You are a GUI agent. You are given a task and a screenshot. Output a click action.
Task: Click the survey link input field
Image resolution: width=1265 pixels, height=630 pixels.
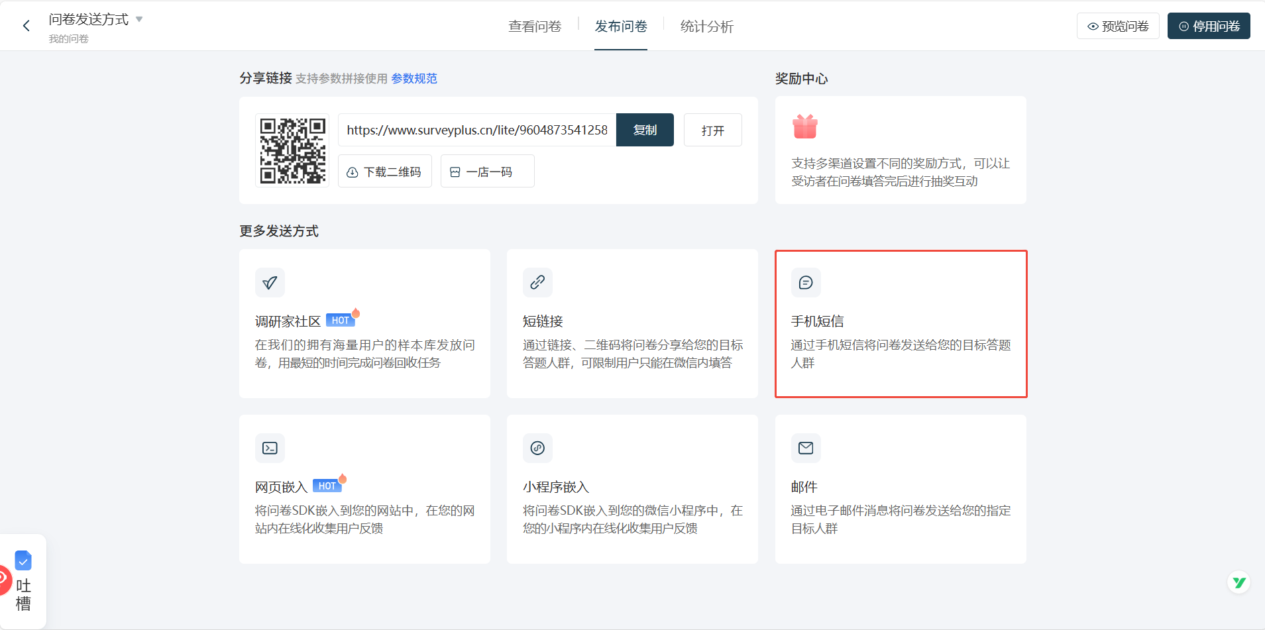[x=477, y=130]
